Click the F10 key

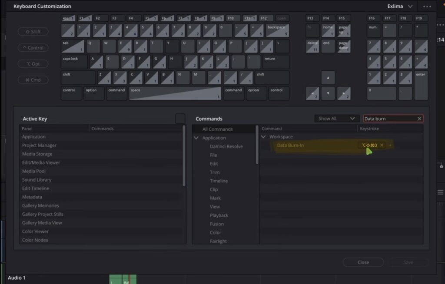tap(233, 18)
